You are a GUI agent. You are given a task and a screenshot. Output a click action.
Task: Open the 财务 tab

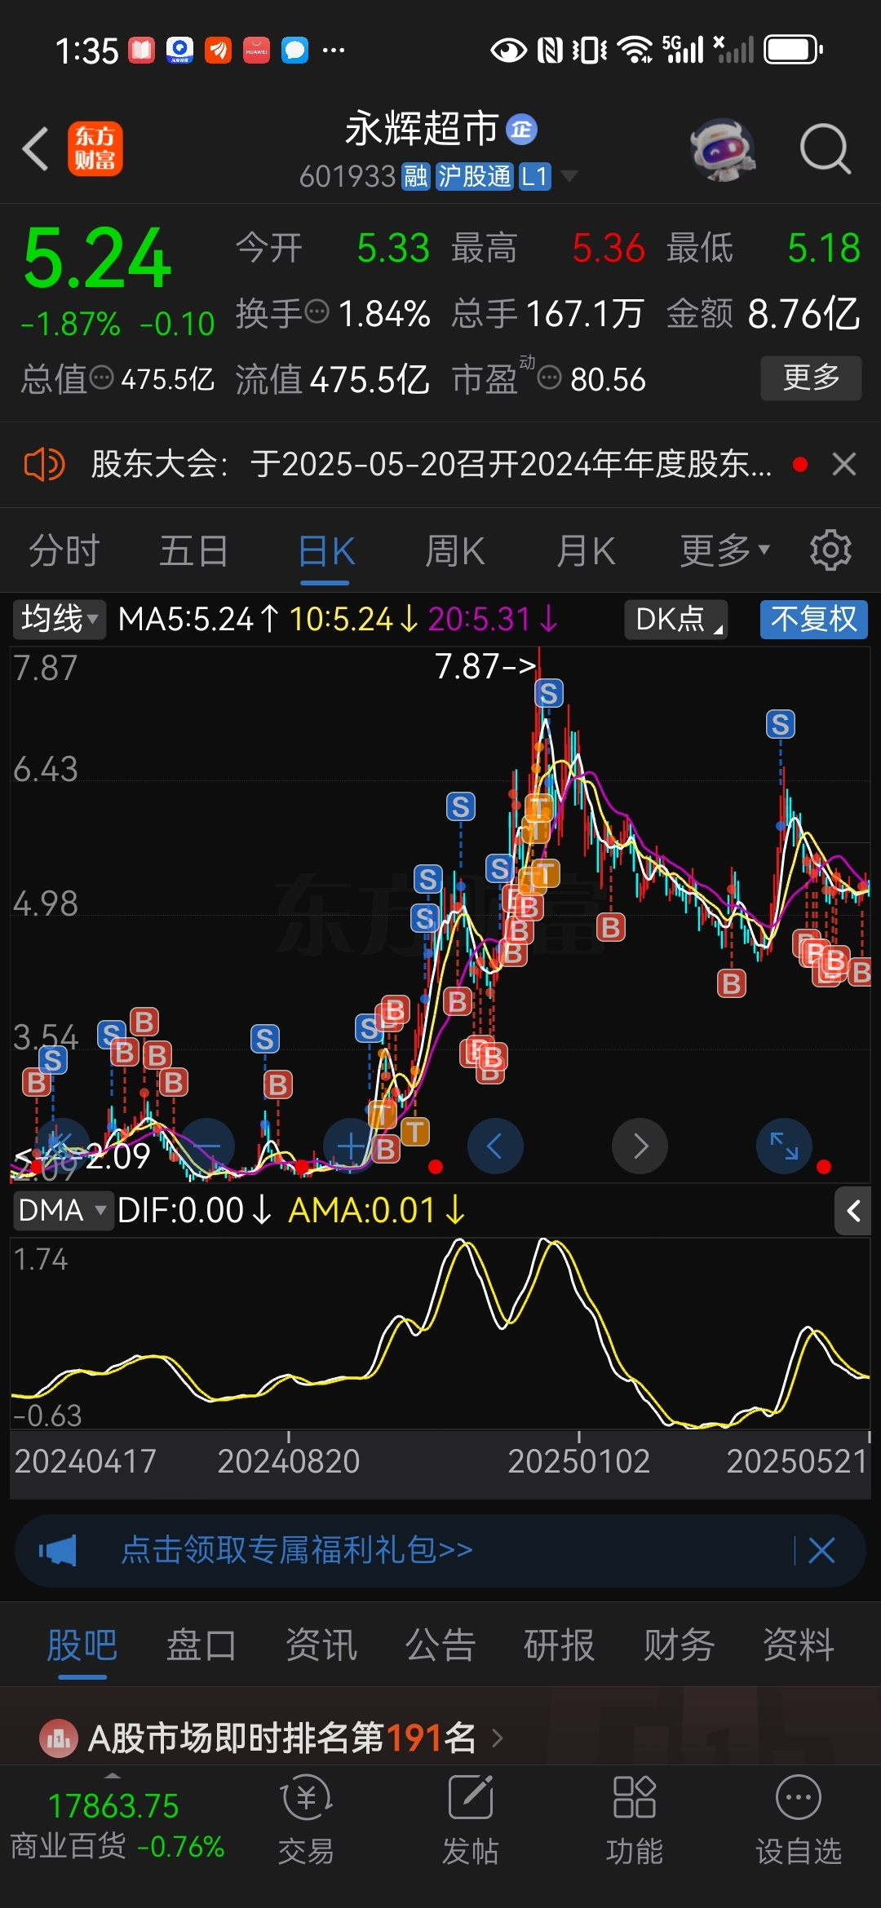coord(680,1645)
